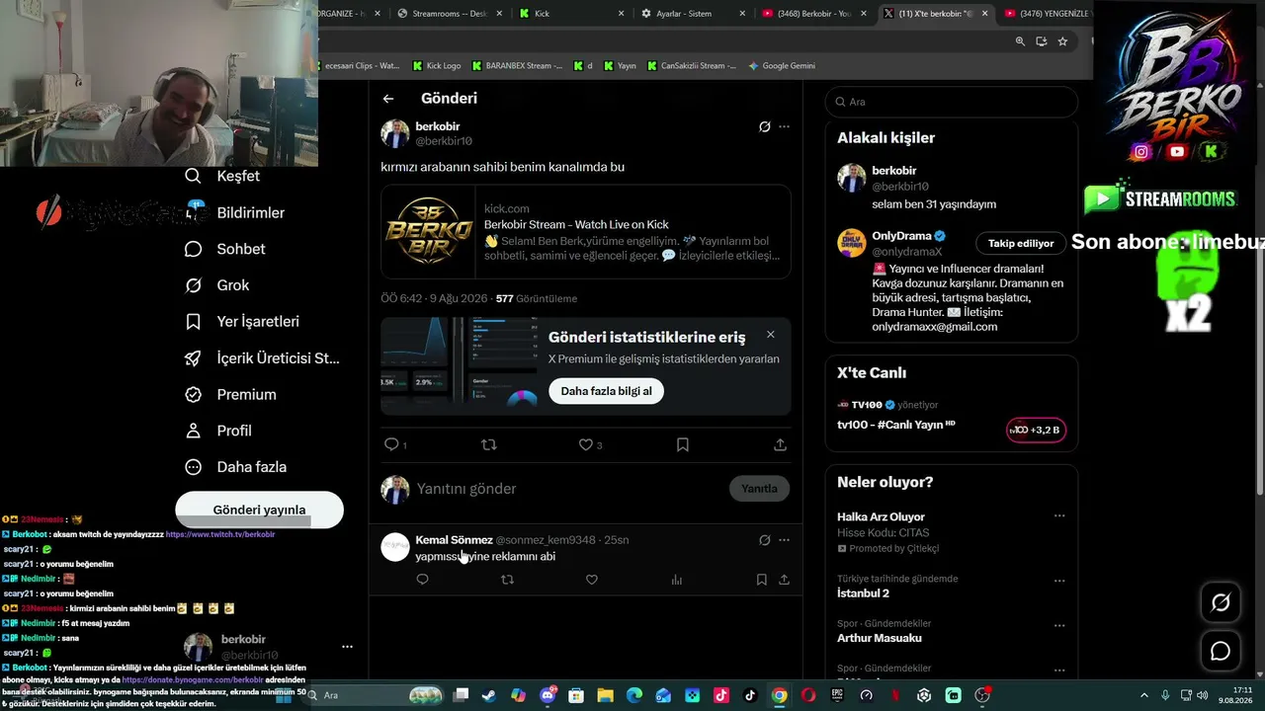
Task: Click Takip ediliyor button for OnlyDrama
Action: tap(1021, 243)
